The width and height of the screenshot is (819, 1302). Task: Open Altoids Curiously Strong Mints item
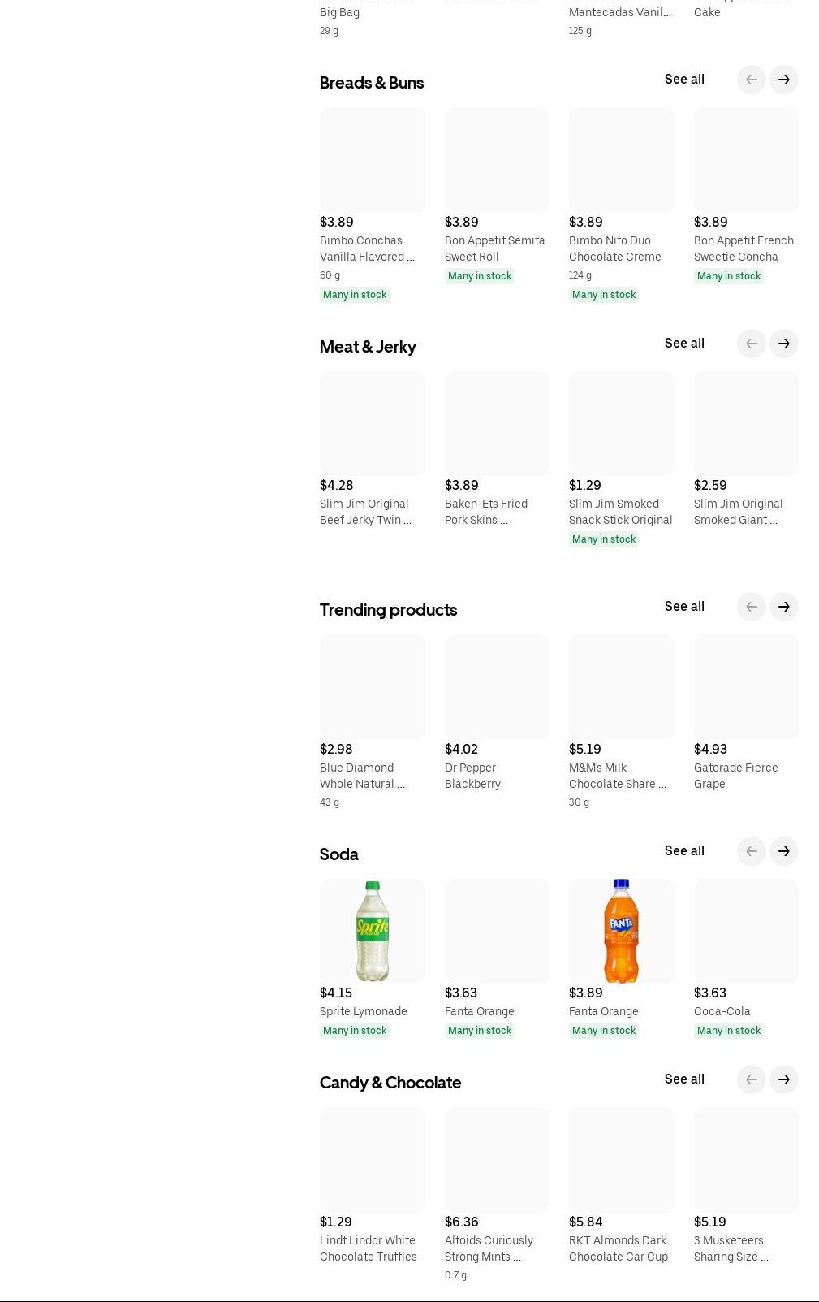tap(489, 1248)
